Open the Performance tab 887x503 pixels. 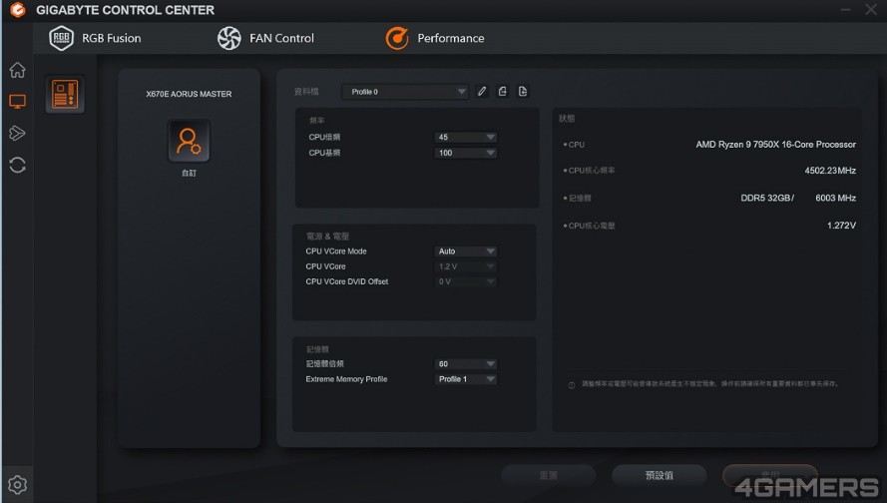point(435,38)
